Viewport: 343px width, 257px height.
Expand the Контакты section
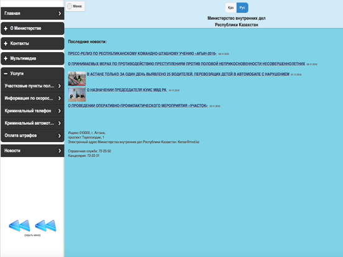point(32,43)
